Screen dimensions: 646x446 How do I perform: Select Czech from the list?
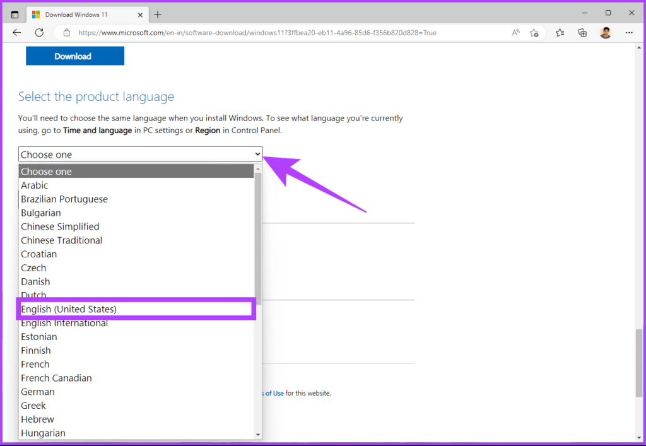click(x=136, y=267)
